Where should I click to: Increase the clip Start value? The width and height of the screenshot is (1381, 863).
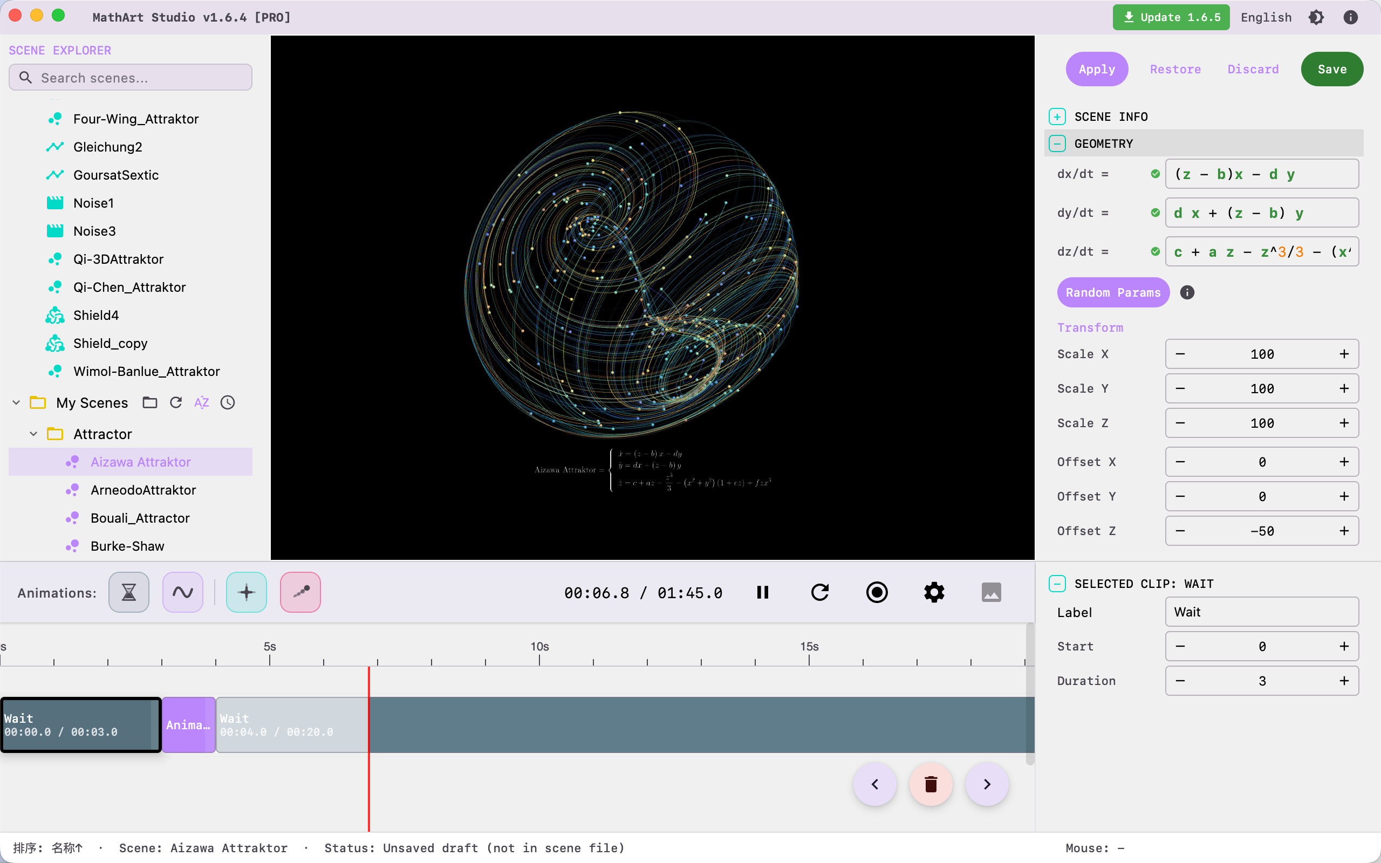pos(1344,646)
